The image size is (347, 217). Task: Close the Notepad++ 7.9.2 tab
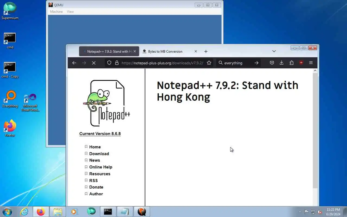[x=134, y=51]
